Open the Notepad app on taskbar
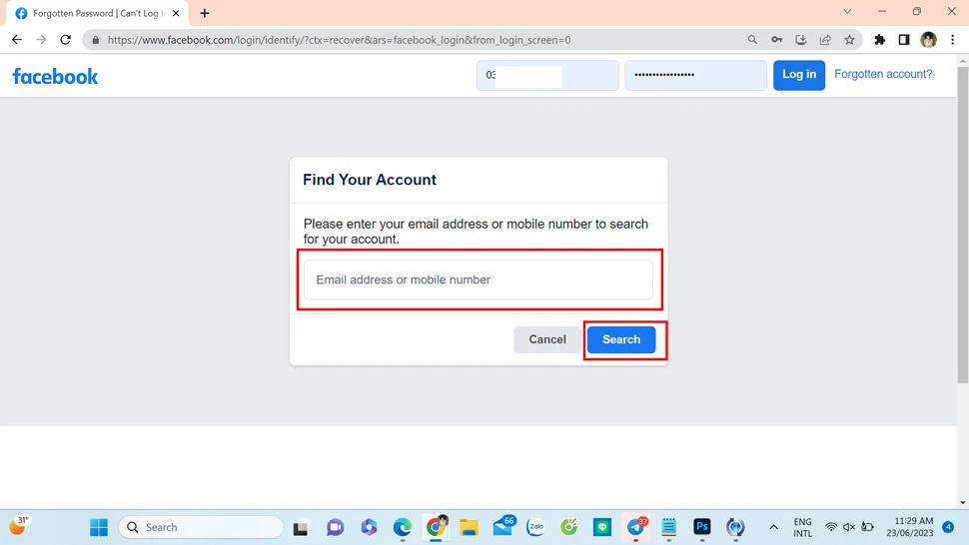Image resolution: width=969 pixels, height=545 pixels. [668, 527]
